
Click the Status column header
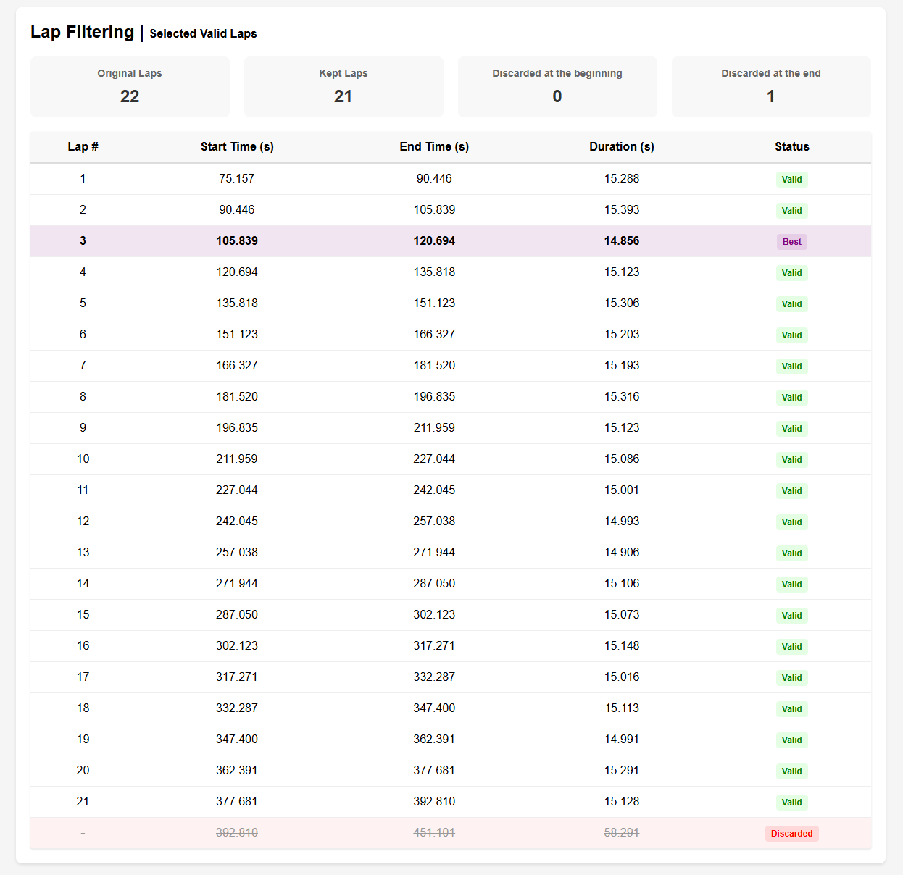point(792,146)
